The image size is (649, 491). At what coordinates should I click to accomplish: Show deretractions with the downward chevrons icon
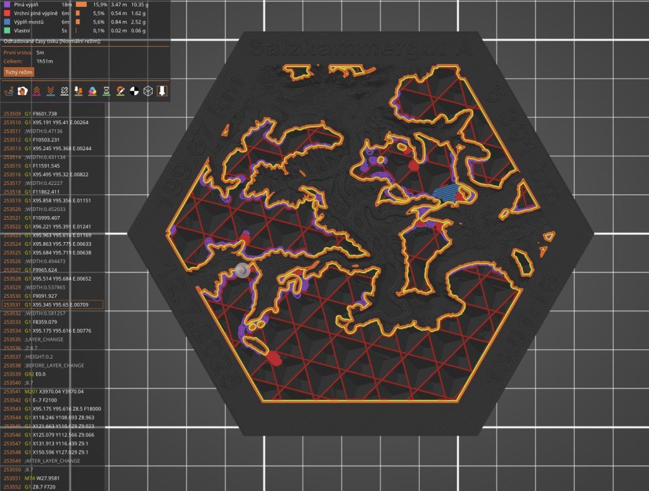pyautogui.click(x=50, y=92)
